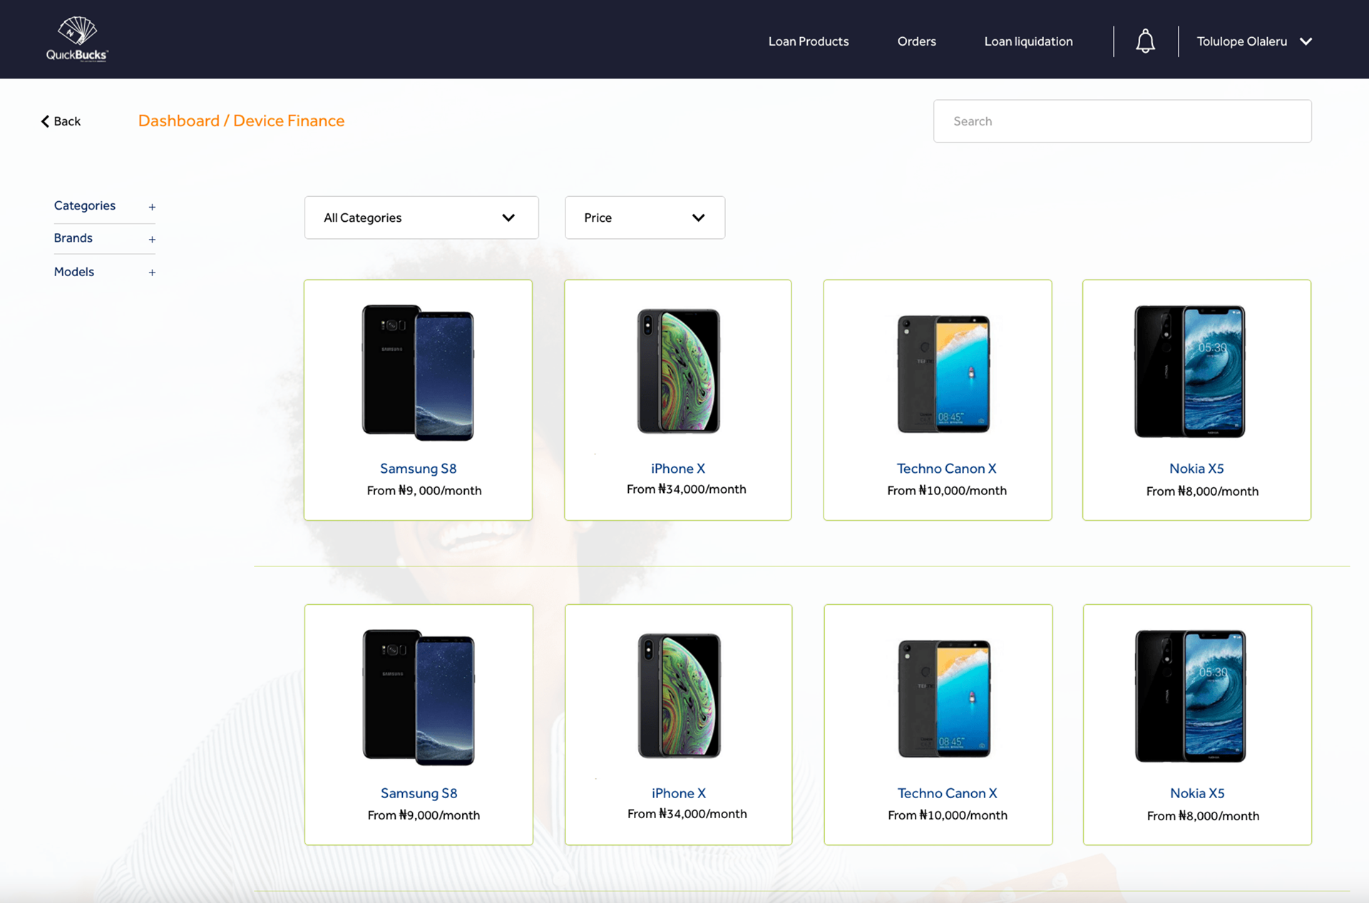Screen dimensions: 1369x903
Task: Click 'From ₦9, 000/month' price in first row
Action: [424, 491]
